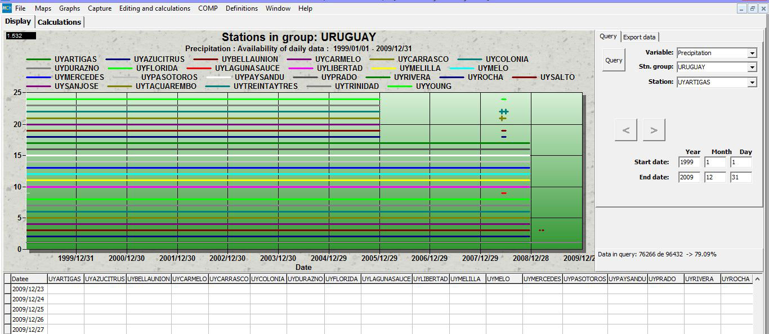769x334 pixels.
Task: Click the End date month field
Action: click(715, 177)
